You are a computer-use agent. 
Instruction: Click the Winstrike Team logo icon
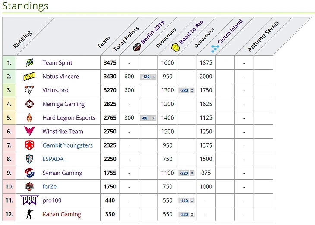click(x=29, y=132)
